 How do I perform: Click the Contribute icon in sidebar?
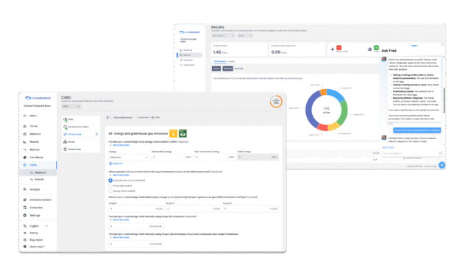click(x=25, y=158)
